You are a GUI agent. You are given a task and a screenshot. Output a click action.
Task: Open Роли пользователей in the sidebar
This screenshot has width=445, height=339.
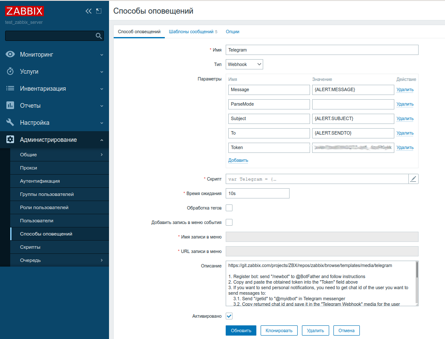pos(60,207)
